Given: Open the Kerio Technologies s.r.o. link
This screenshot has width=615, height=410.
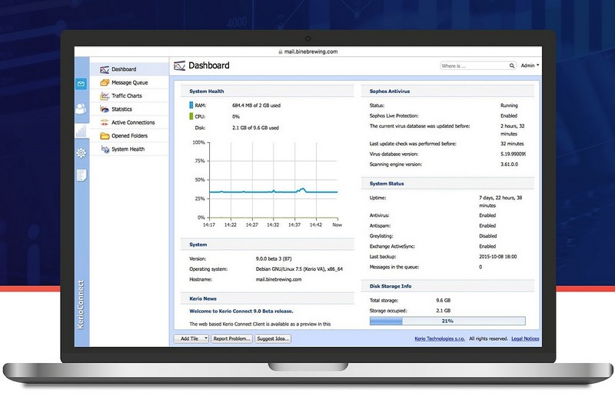Looking at the screenshot, I should pos(440,338).
